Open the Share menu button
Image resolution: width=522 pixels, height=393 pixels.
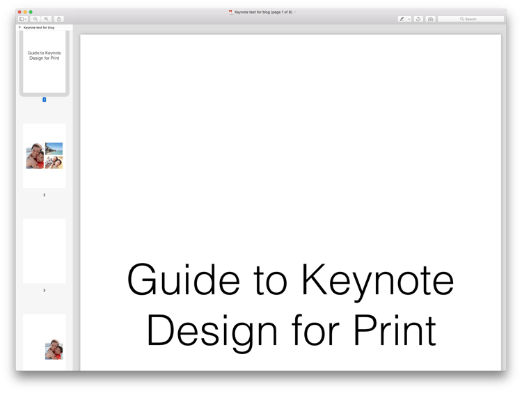click(x=59, y=19)
